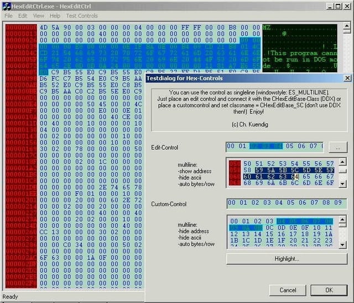Viewport: 354px width, 303px height.
Task: Click byte '67' in show-address multiline control
Action: [330, 176]
